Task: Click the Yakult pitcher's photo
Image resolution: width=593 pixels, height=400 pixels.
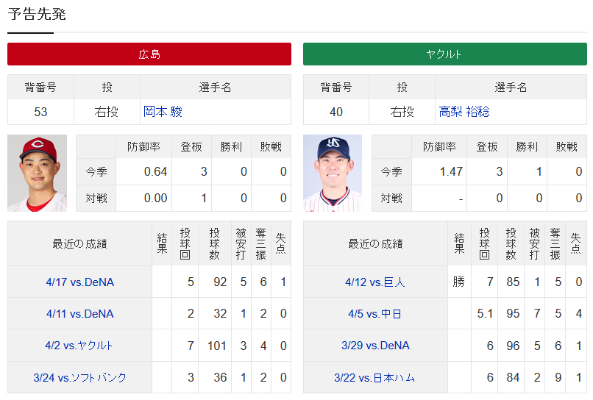Action: coord(333,173)
